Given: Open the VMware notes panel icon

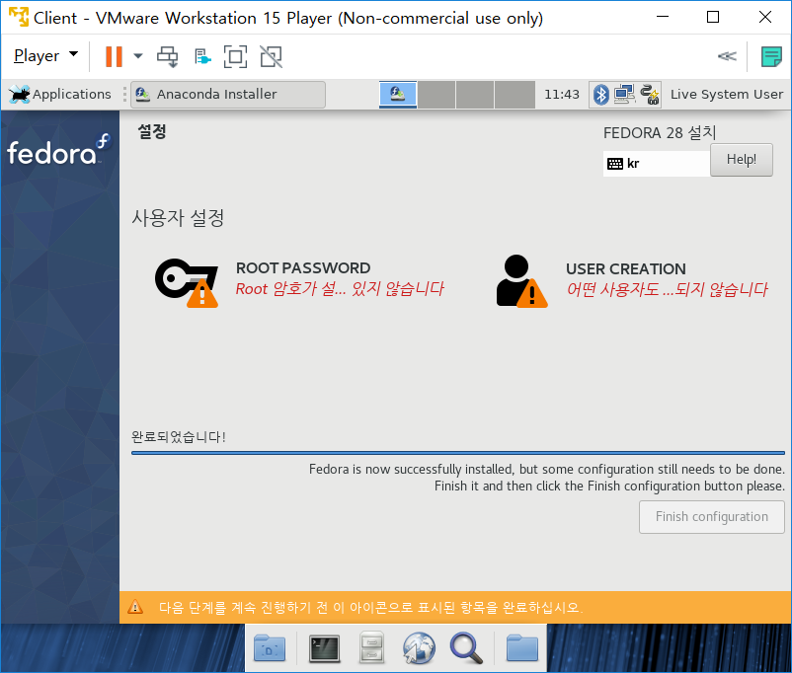Looking at the screenshot, I should pyautogui.click(x=771, y=56).
